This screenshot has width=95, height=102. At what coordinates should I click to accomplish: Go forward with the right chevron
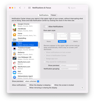tap(25, 8)
